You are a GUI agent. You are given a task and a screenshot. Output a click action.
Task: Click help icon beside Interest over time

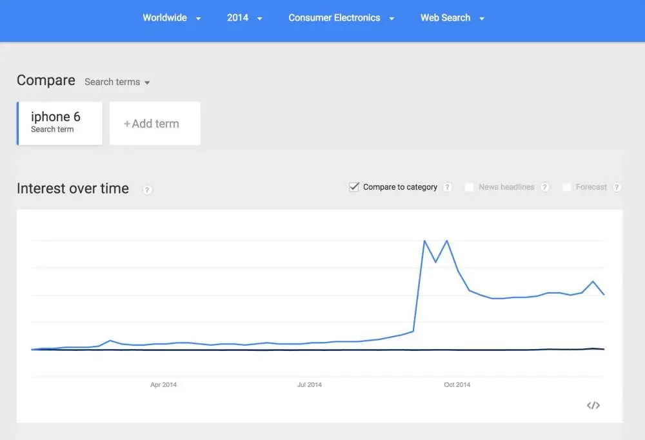[x=147, y=190]
